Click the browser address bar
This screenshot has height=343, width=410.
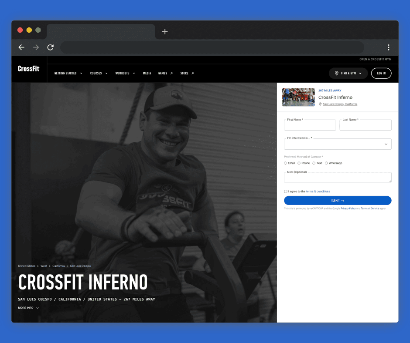[x=212, y=47]
